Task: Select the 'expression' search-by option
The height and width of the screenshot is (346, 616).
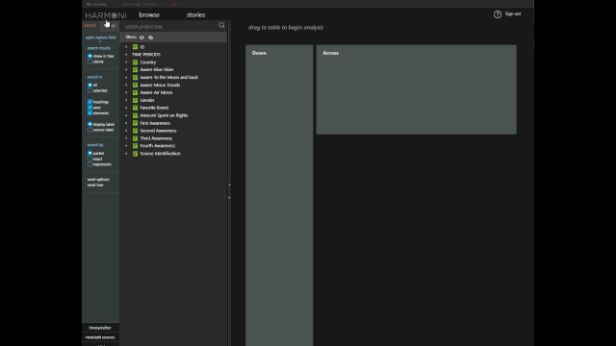Action: point(90,164)
